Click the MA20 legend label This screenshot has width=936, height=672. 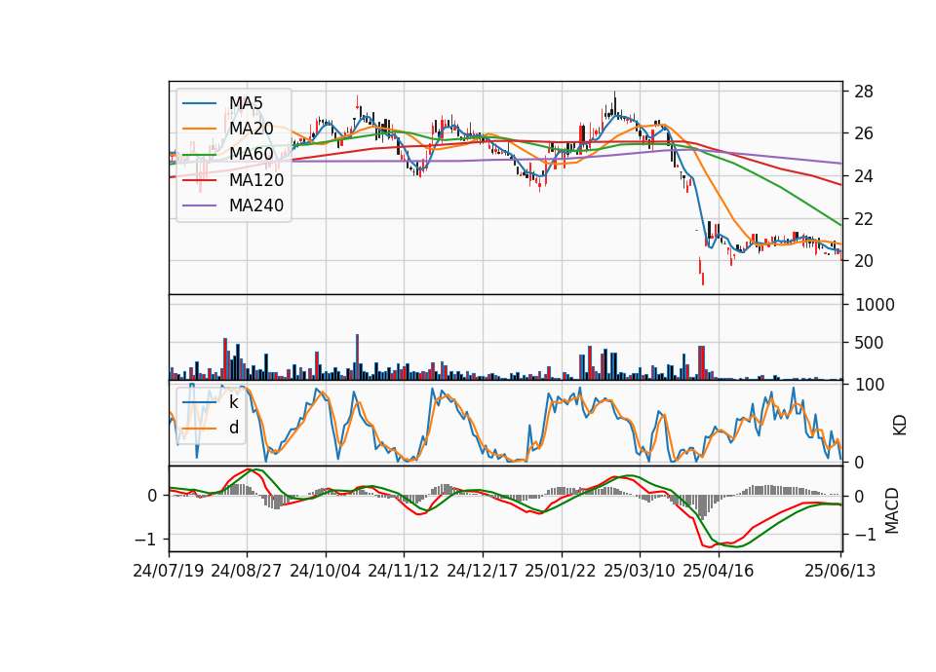[252, 129]
